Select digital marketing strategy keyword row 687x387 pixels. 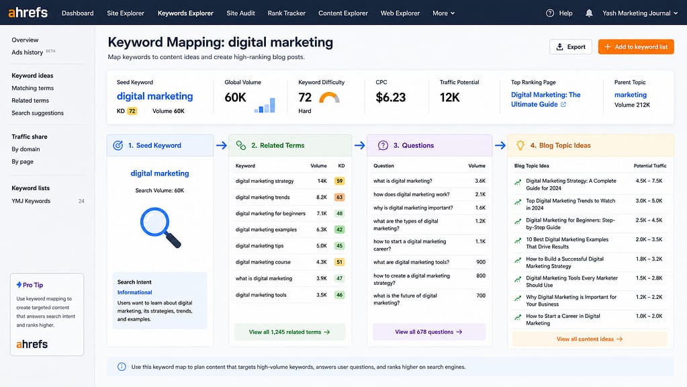[x=289, y=181]
